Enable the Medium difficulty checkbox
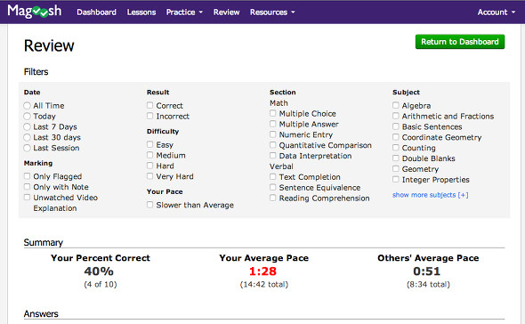The height and width of the screenshot is (324, 525). point(150,155)
